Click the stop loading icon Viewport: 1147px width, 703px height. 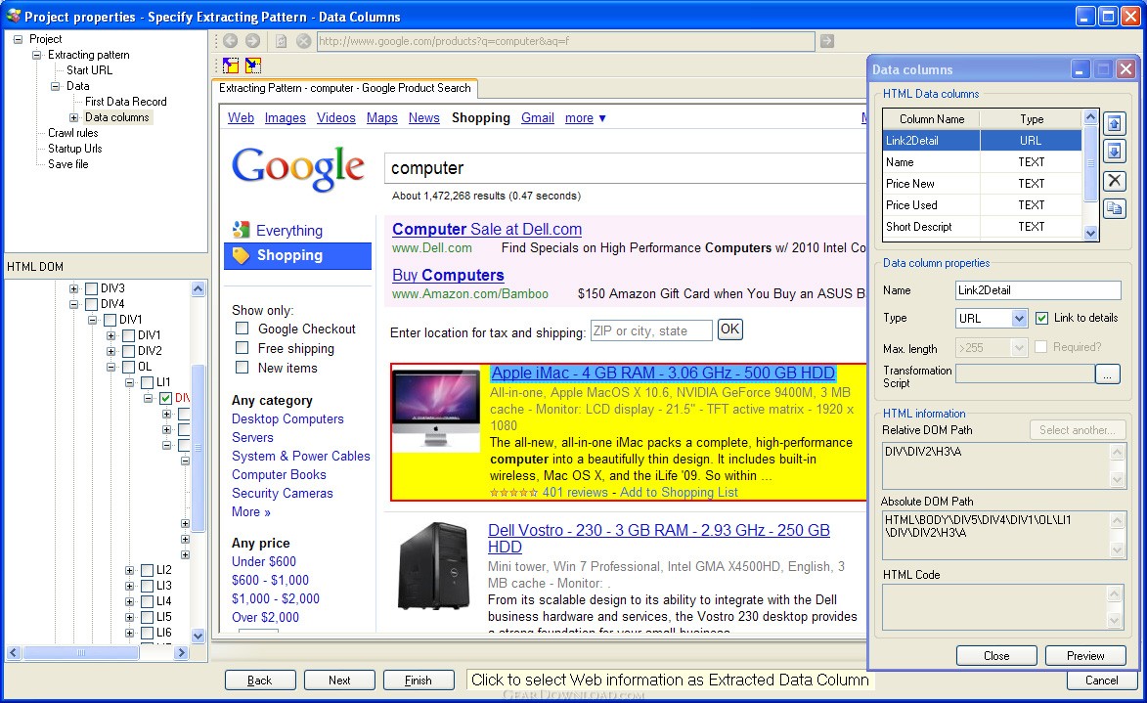(303, 41)
